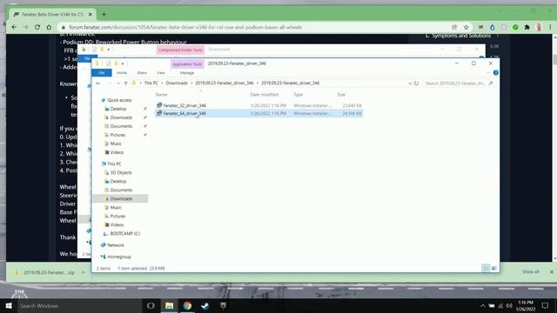Open Task View from the taskbar

(151, 305)
